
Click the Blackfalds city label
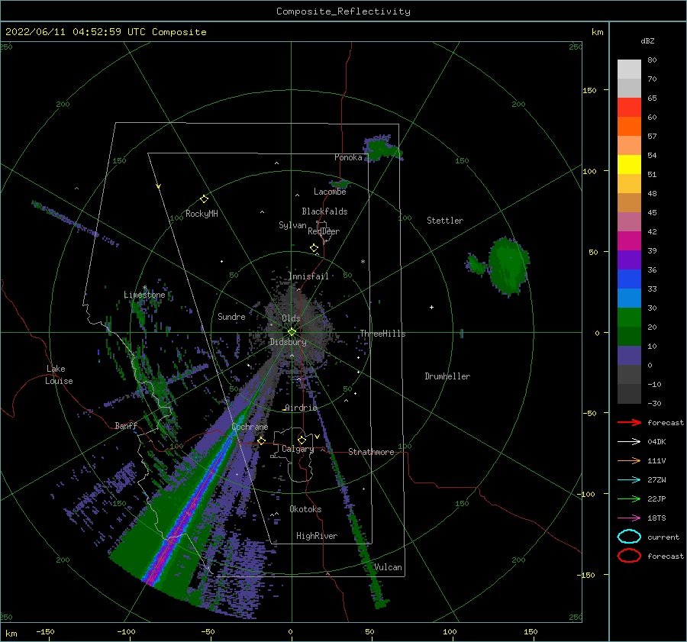click(324, 211)
